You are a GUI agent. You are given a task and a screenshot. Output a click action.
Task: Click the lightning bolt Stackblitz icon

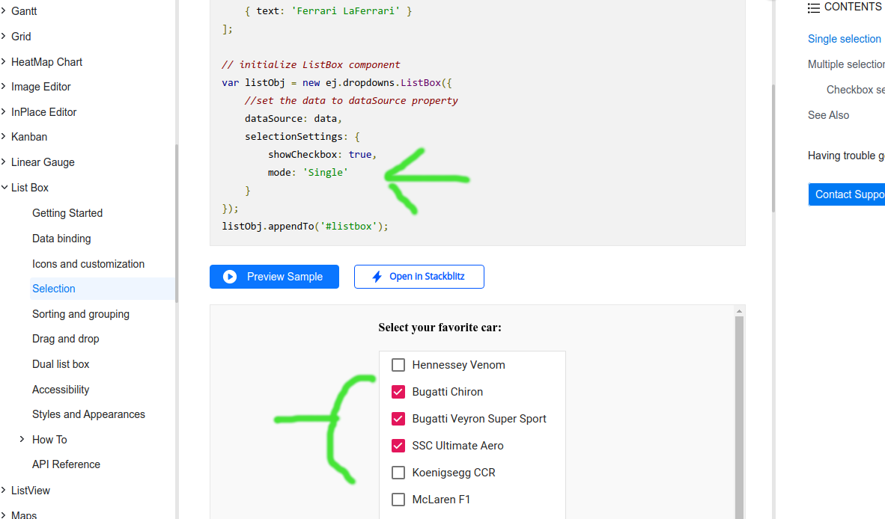[377, 277]
